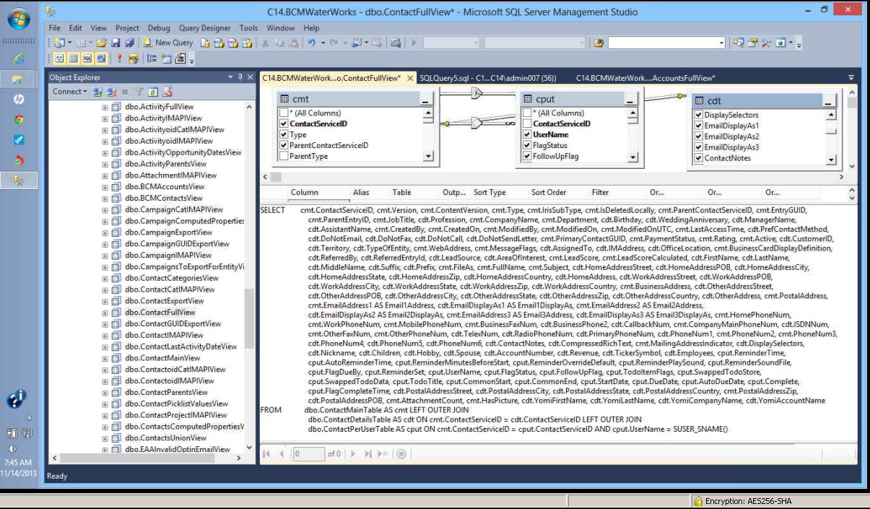Expand the dbo.ContactsUnionView node

pyautogui.click(x=105, y=438)
